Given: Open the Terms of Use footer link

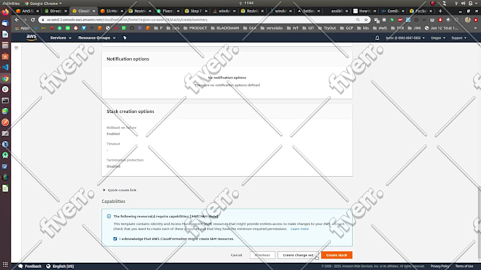Looking at the screenshot, I should [464, 266].
